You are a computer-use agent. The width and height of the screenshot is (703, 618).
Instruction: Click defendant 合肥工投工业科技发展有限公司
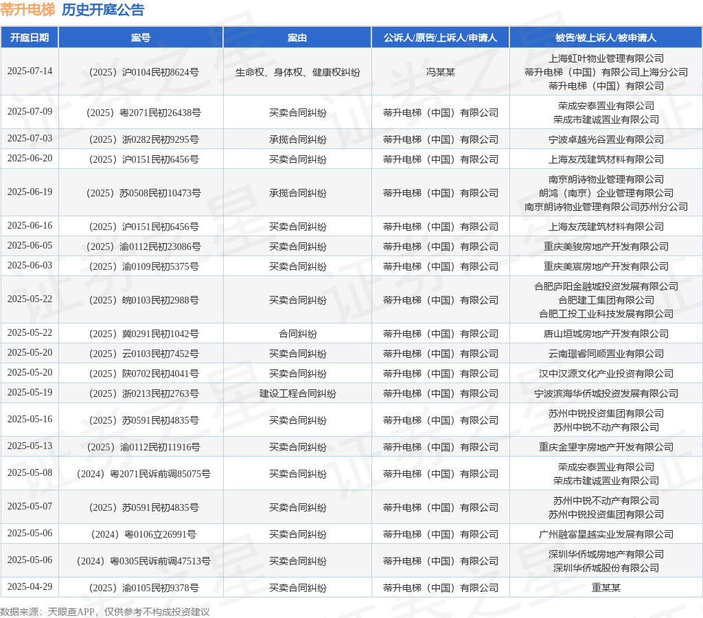pos(606,314)
